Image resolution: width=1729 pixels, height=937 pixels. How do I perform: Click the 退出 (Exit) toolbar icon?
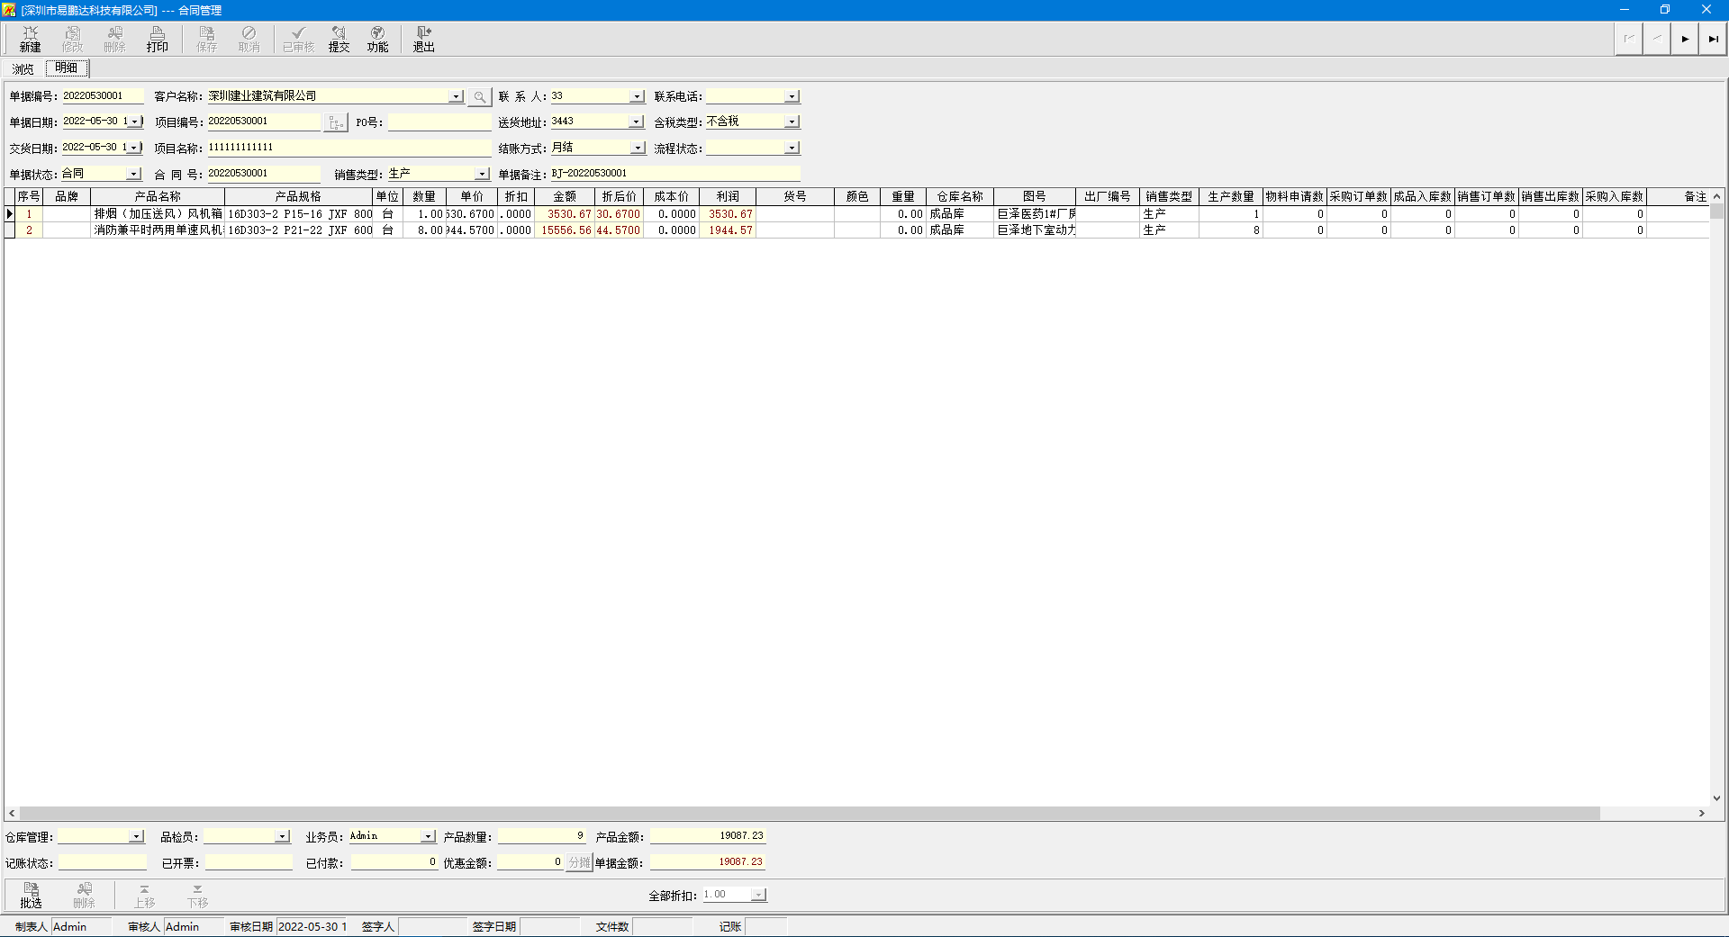[423, 39]
